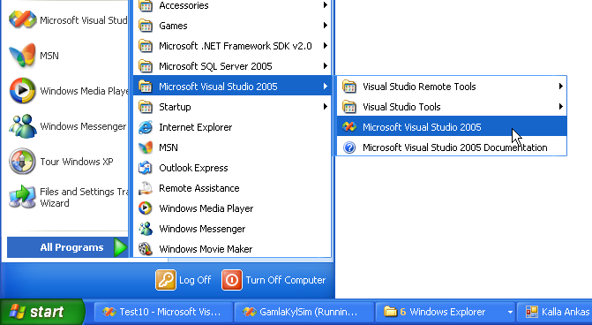
Task: Click the arrow beside Visual Studio Remote Tools
Action: [x=561, y=87]
